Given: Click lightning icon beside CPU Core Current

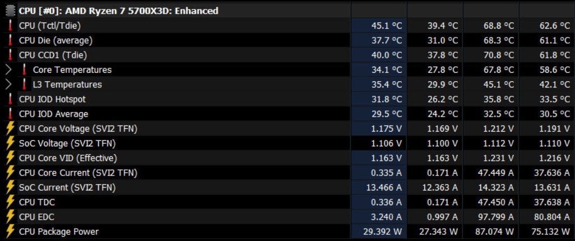Looking at the screenshot, I should coord(11,173).
